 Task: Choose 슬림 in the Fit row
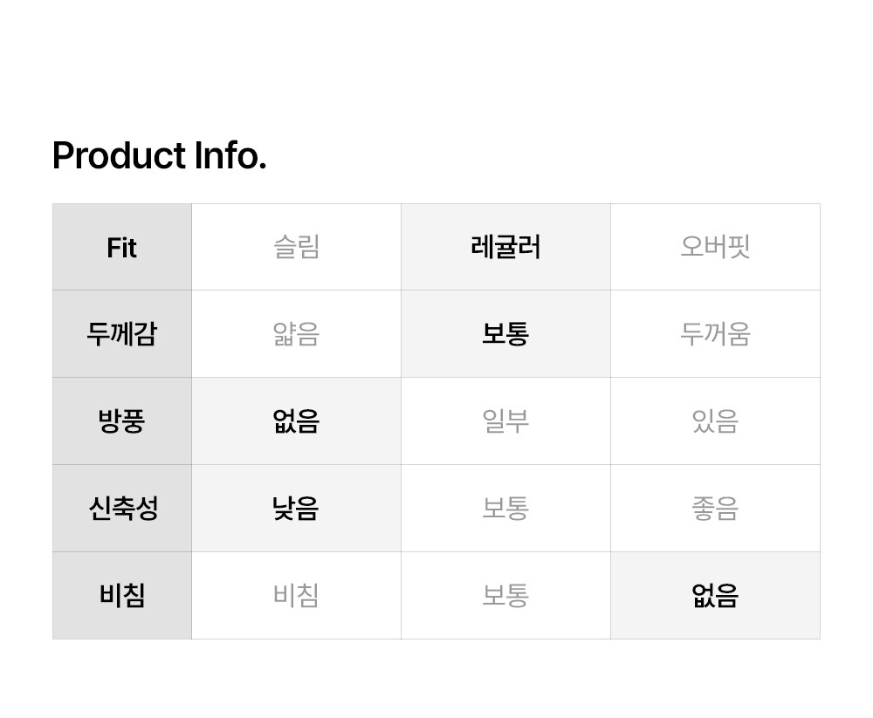point(296,247)
